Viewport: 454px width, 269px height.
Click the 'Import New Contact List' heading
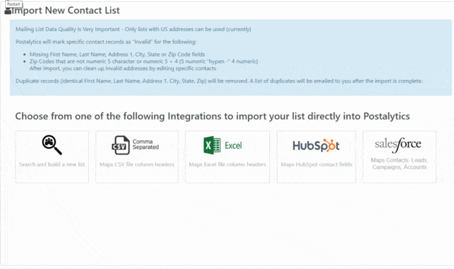coord(66,10)
